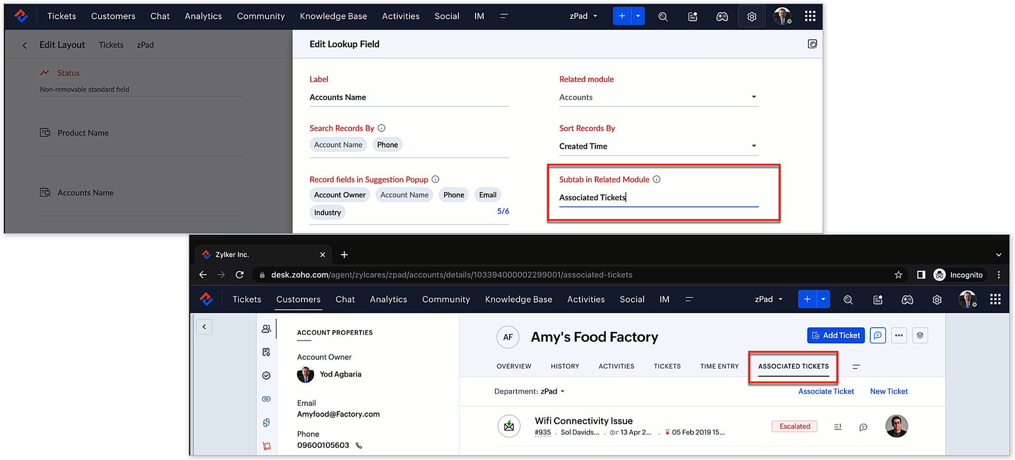This screenshot has height=460, width=1015.
Task: Click the link icon in account sidebar
Action: click(266, 399)
